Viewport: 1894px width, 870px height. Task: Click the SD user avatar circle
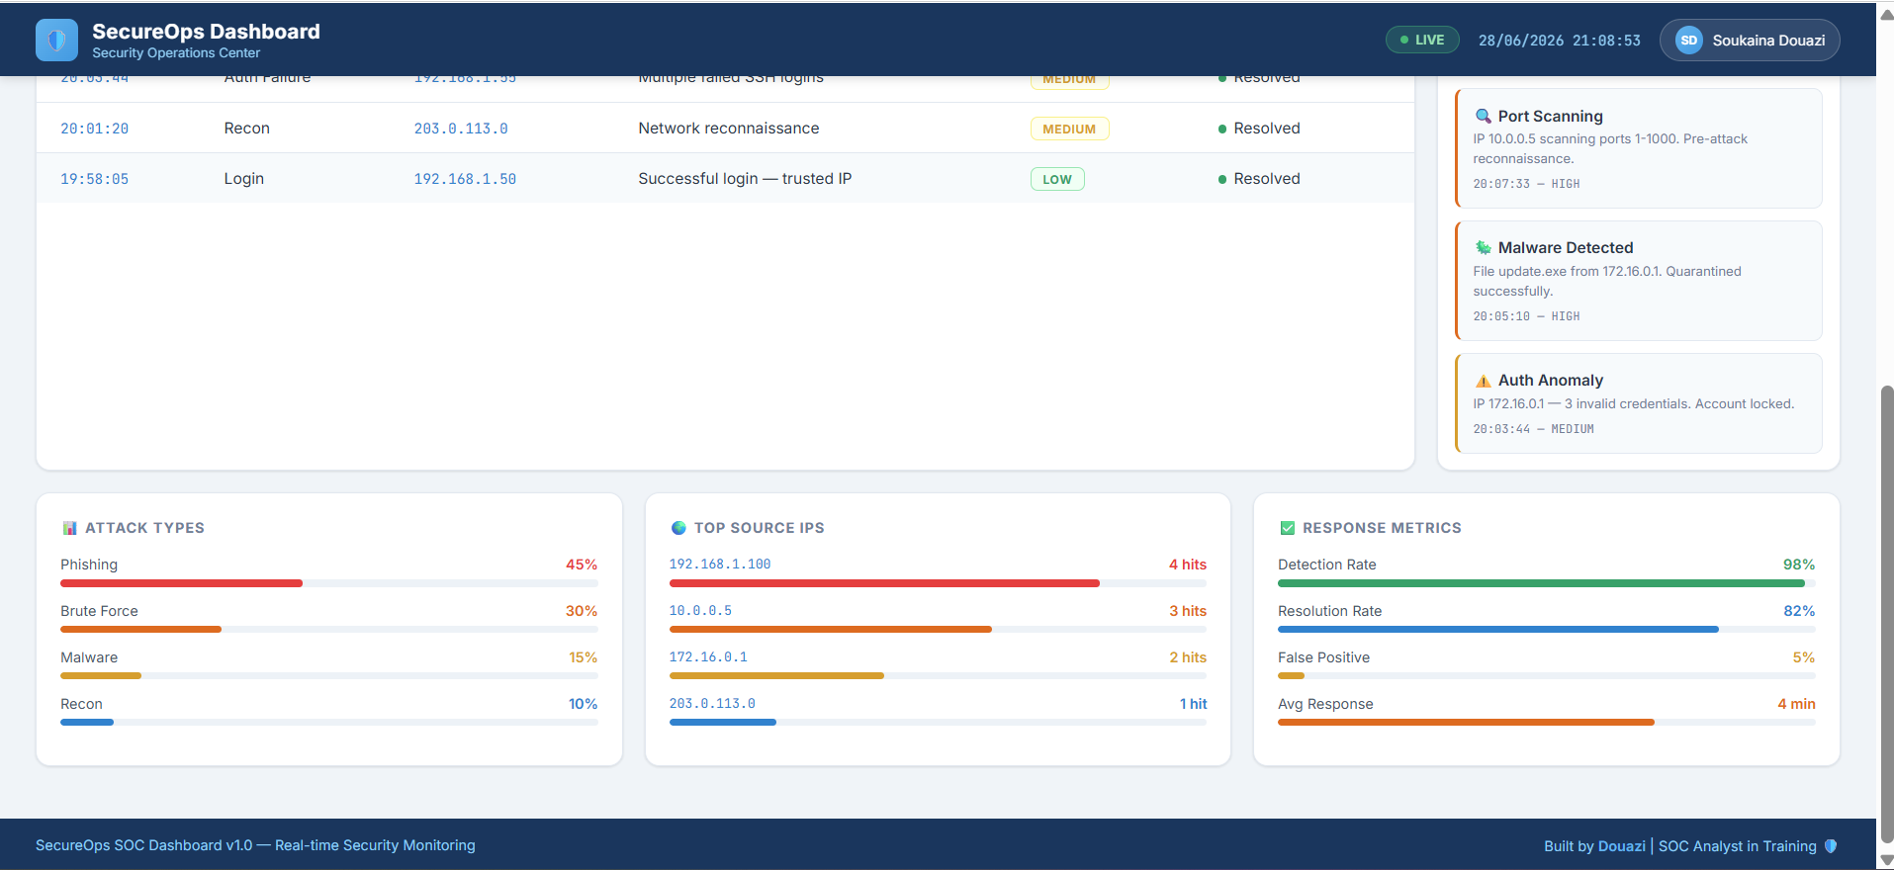[x=1688, y=41]
